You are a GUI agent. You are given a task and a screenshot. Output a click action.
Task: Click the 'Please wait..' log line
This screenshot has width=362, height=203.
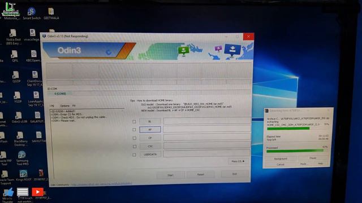coord(63,120)
